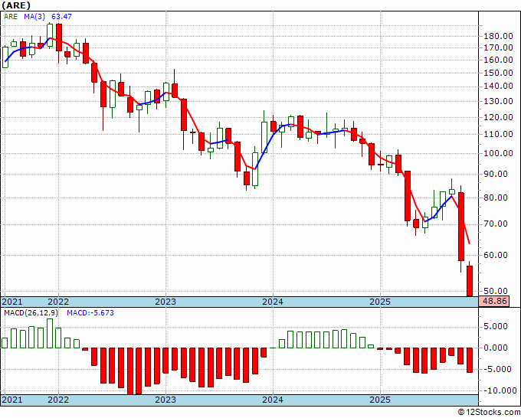This screenshot has width=521, height=418.
Task: Click 2021 on the MACD time axis
Action: coord(12,400)
